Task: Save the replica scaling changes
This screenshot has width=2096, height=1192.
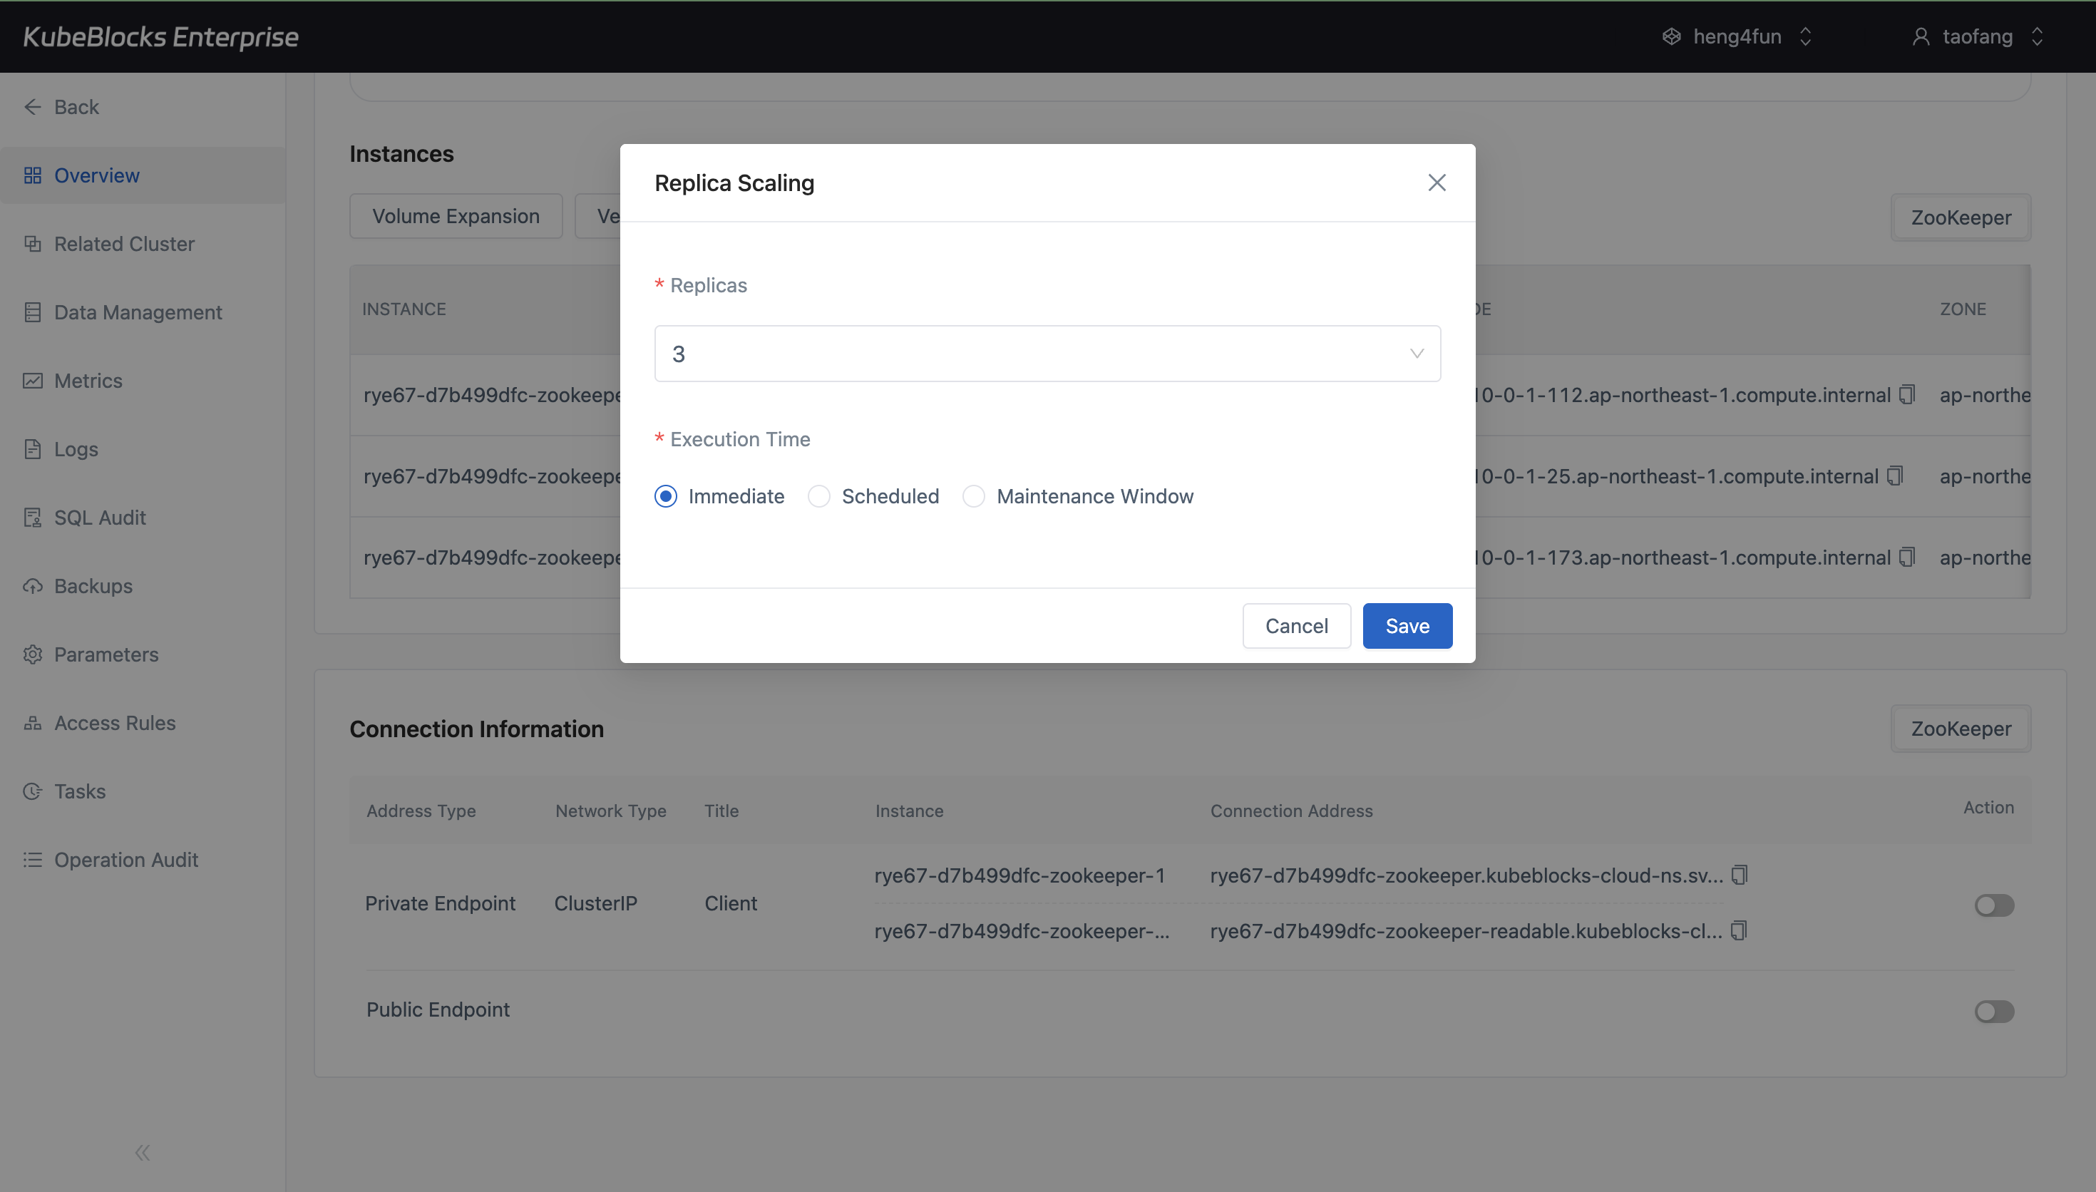Action: [1406, 625]
